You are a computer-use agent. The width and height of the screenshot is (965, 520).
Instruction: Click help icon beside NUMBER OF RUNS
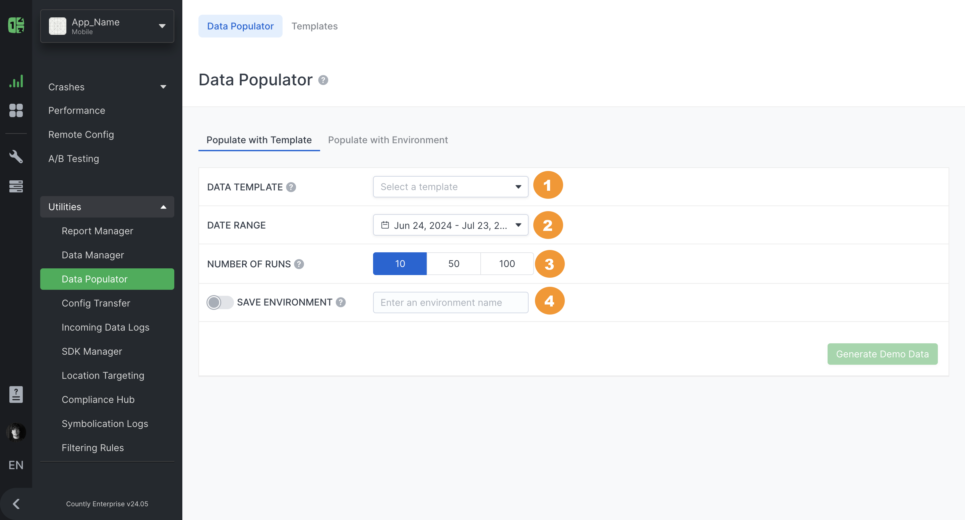click(299, 264)
